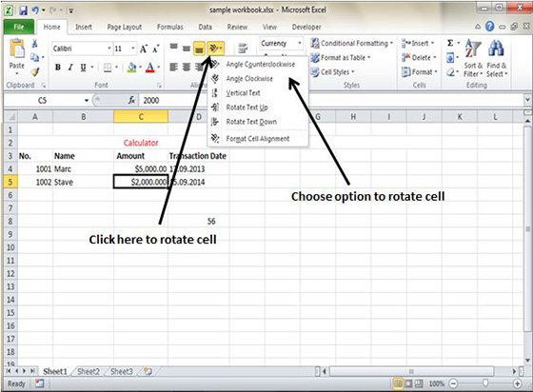This screenshot has height=392, width=533.
Task: Open the Font Color dropdown arrow
Action: tap(158, 68)
